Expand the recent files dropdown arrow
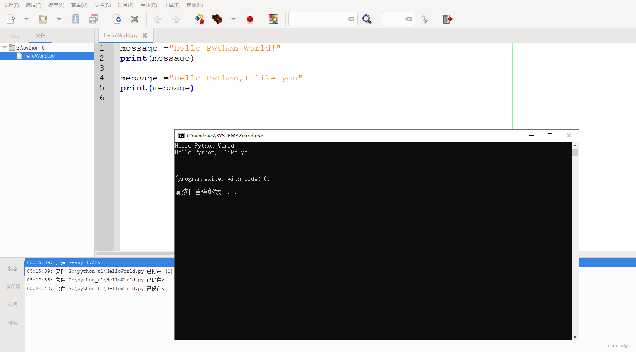 59,19
